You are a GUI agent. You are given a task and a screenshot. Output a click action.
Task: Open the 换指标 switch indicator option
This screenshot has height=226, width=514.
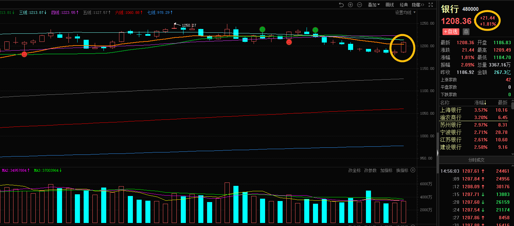coord(402,170)
